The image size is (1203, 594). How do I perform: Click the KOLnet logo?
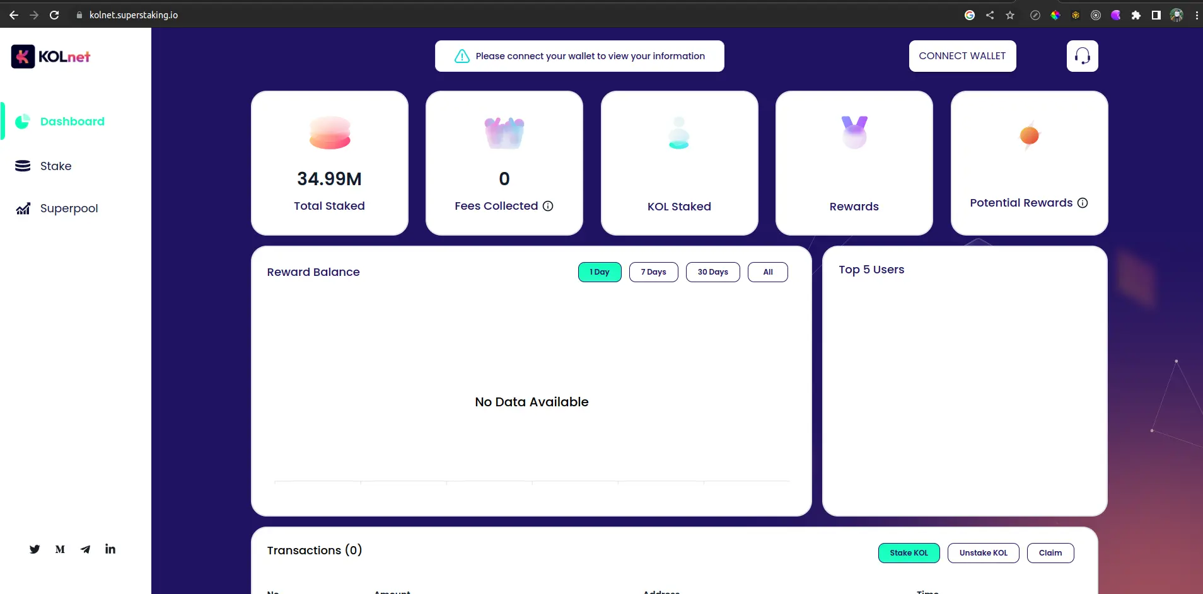click(x=50, y=57)
